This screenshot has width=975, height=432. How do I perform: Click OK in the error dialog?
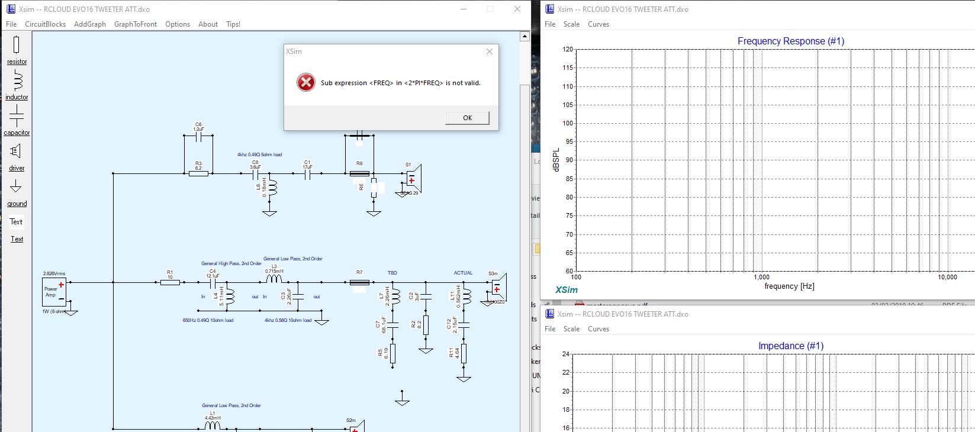467,118
